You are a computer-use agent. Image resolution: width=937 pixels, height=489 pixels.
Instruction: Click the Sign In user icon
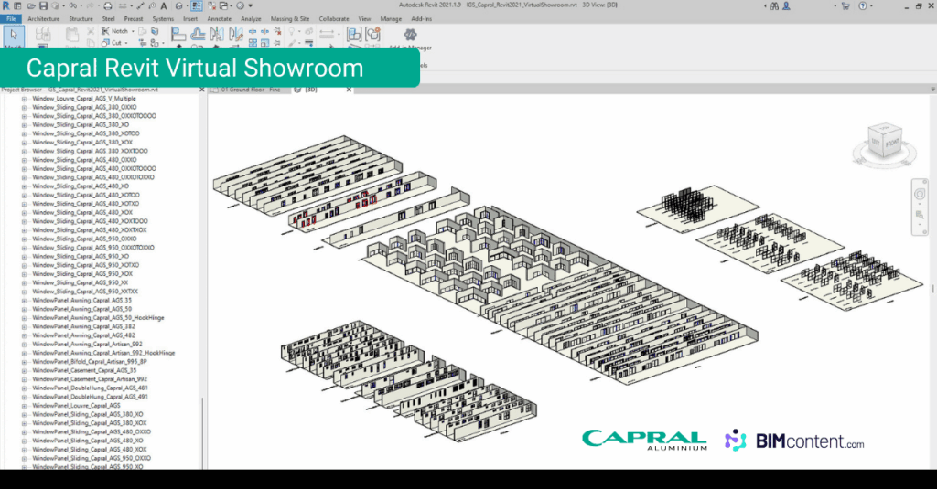(x=786, y=6)
